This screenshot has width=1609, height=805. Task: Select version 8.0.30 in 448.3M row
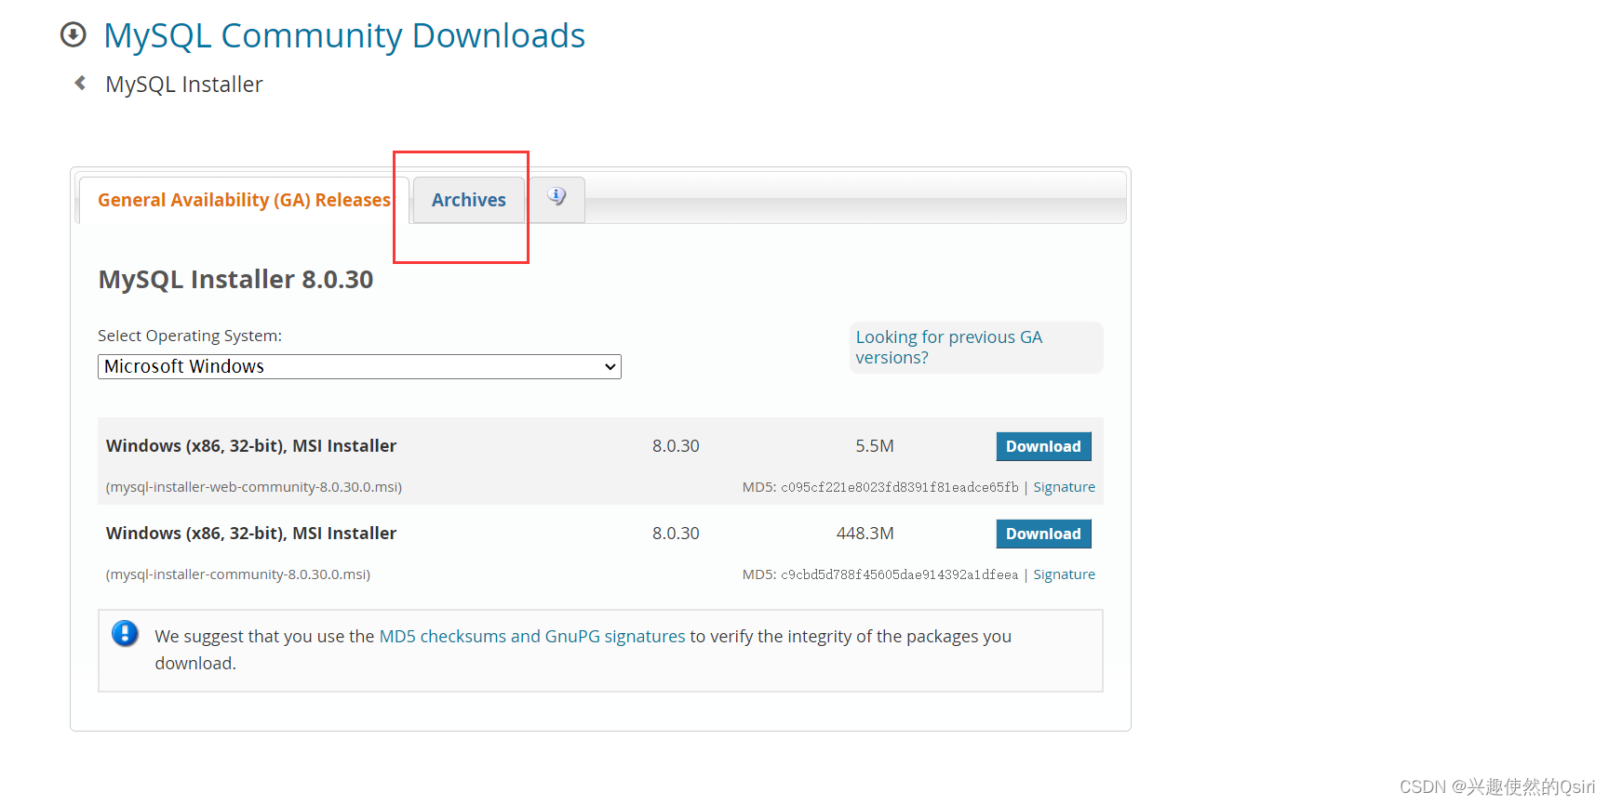pos(676,534)
